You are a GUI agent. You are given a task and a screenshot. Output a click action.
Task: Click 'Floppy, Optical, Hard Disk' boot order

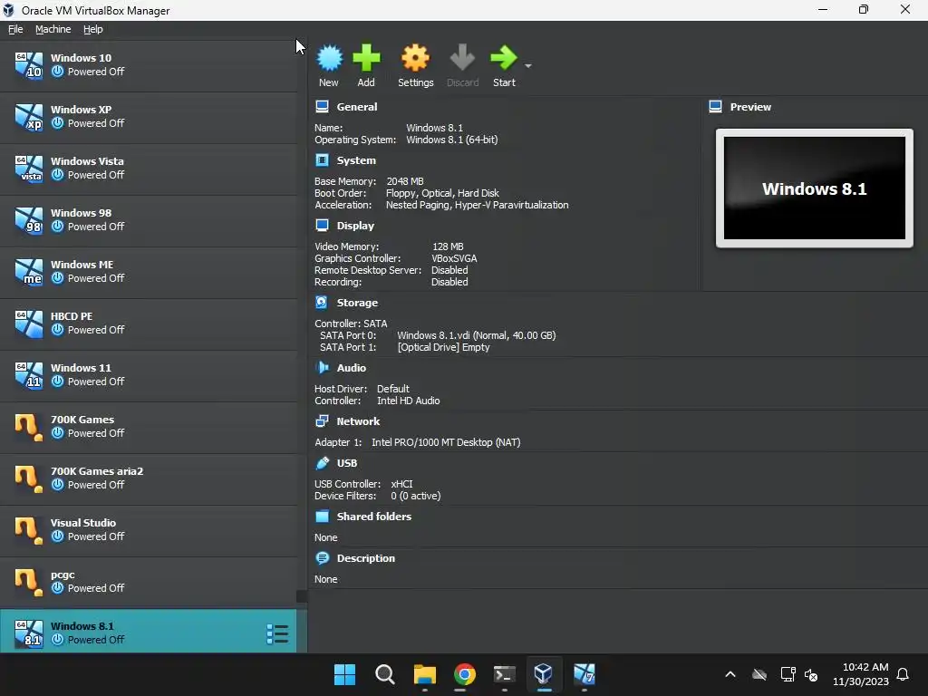(442, 193)
